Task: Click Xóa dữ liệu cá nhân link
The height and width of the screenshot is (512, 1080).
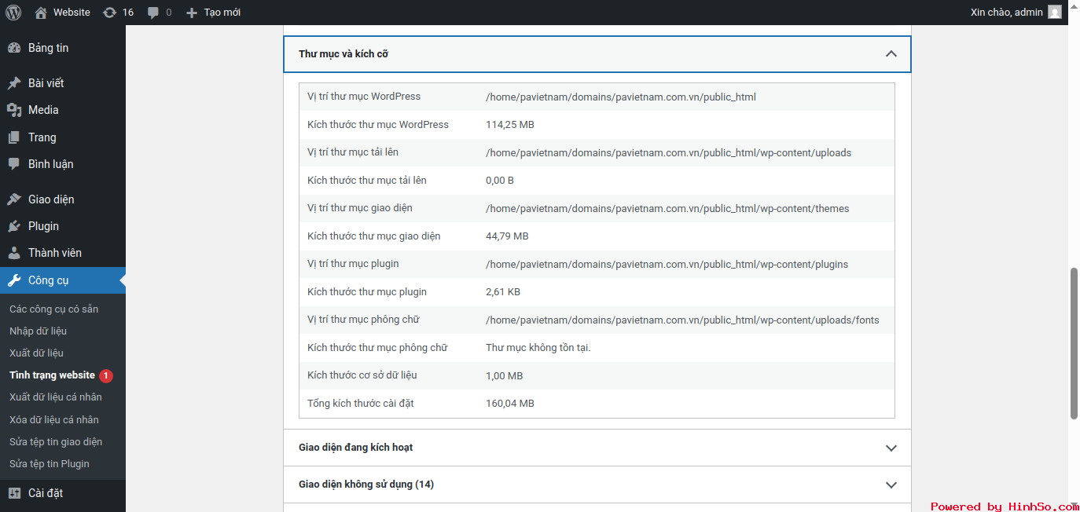Action: tap(53, 420)
